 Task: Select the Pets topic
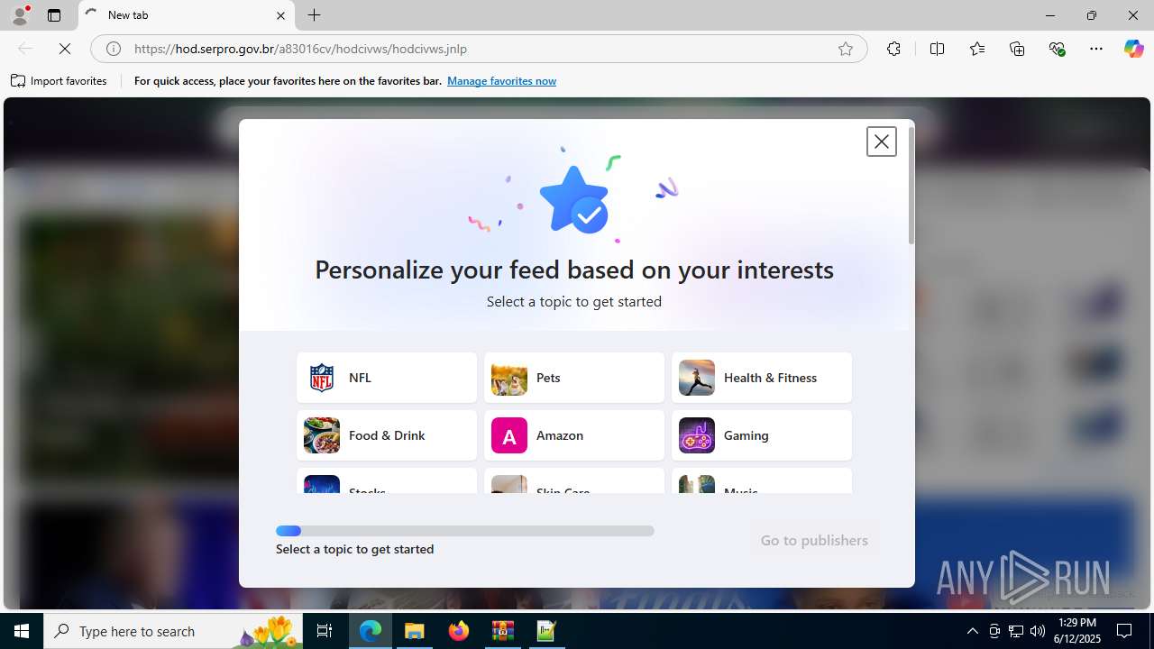click(x=574, y=378)
